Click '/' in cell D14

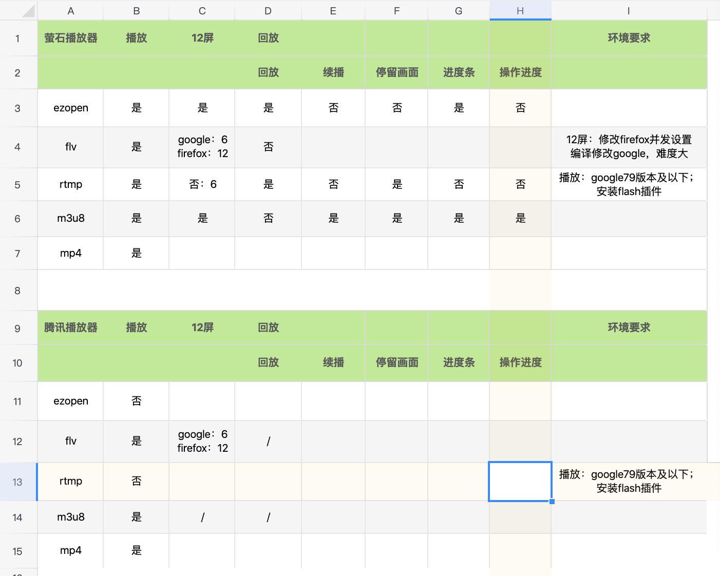pyautogui.click(x=268, y=517)
